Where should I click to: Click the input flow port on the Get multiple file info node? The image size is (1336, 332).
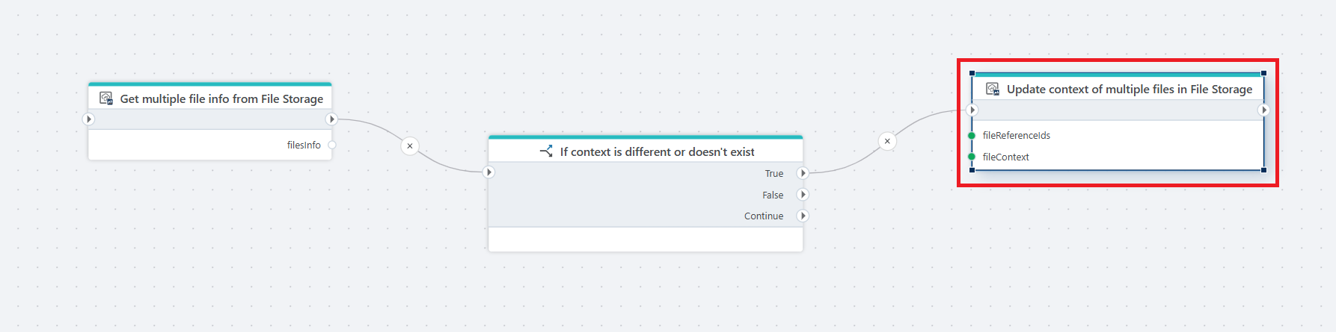(x=88, y=119)
